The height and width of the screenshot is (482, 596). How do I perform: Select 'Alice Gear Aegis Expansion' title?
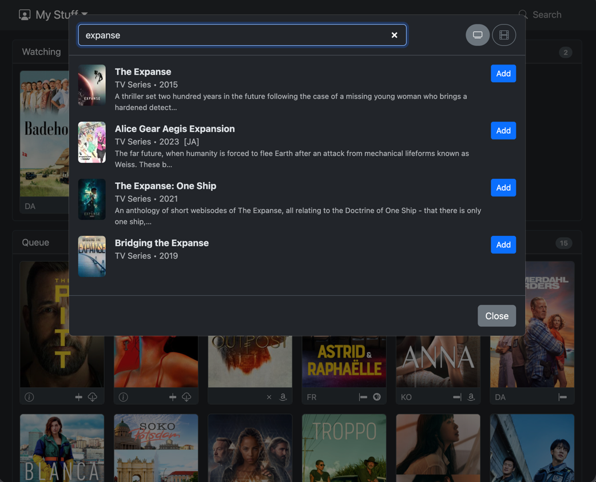click(175, 129)
